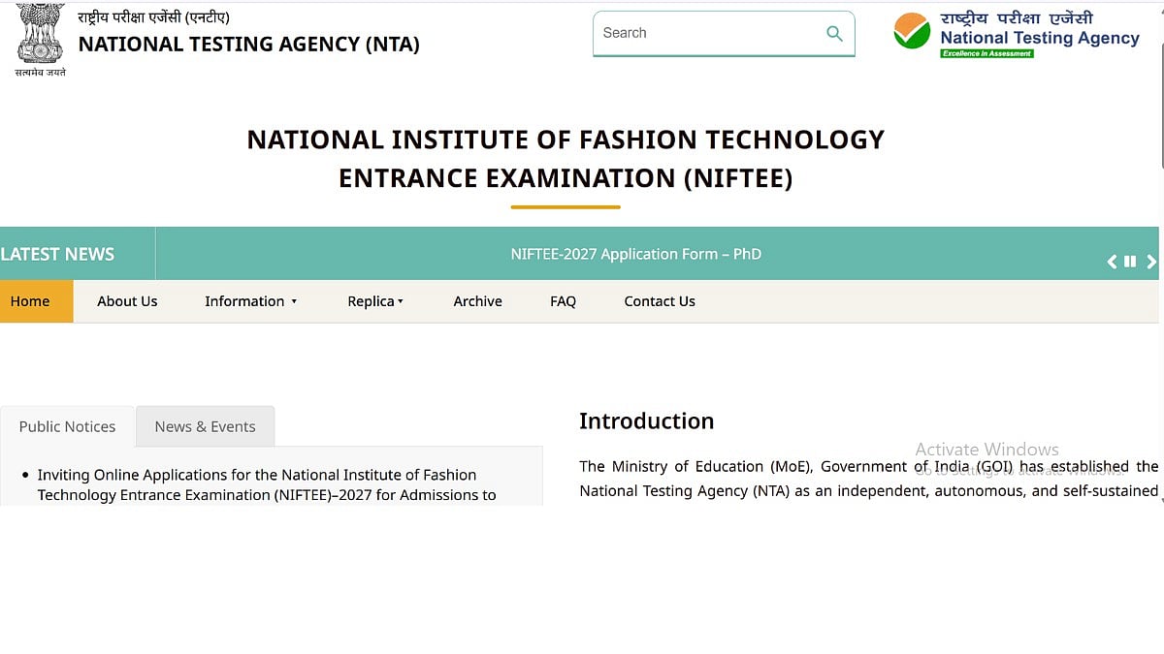Click the LATEST NEWS label
The image size is (1164, 654).
57,254
